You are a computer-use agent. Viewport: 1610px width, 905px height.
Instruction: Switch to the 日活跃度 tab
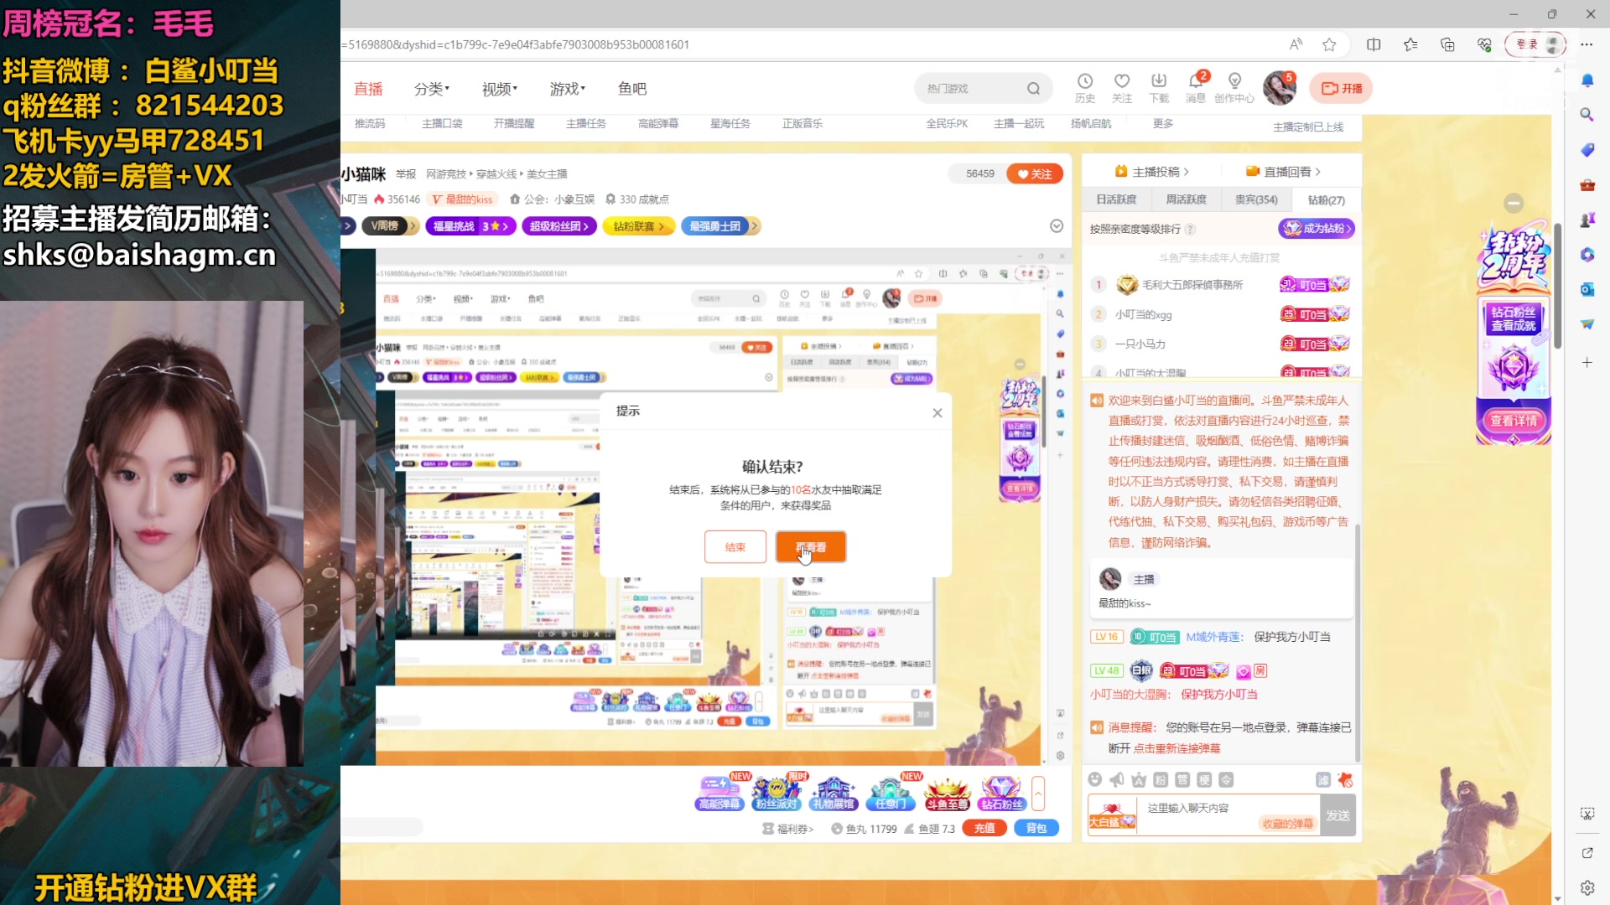pos(1116,199)
